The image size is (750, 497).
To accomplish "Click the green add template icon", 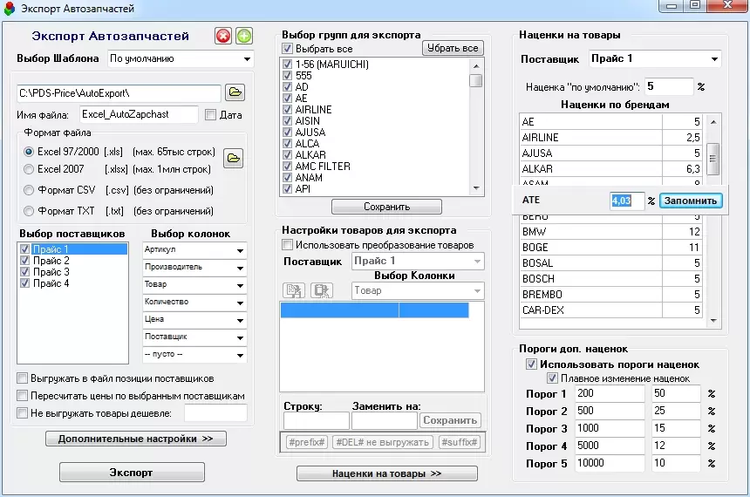I will click(244, 36).
